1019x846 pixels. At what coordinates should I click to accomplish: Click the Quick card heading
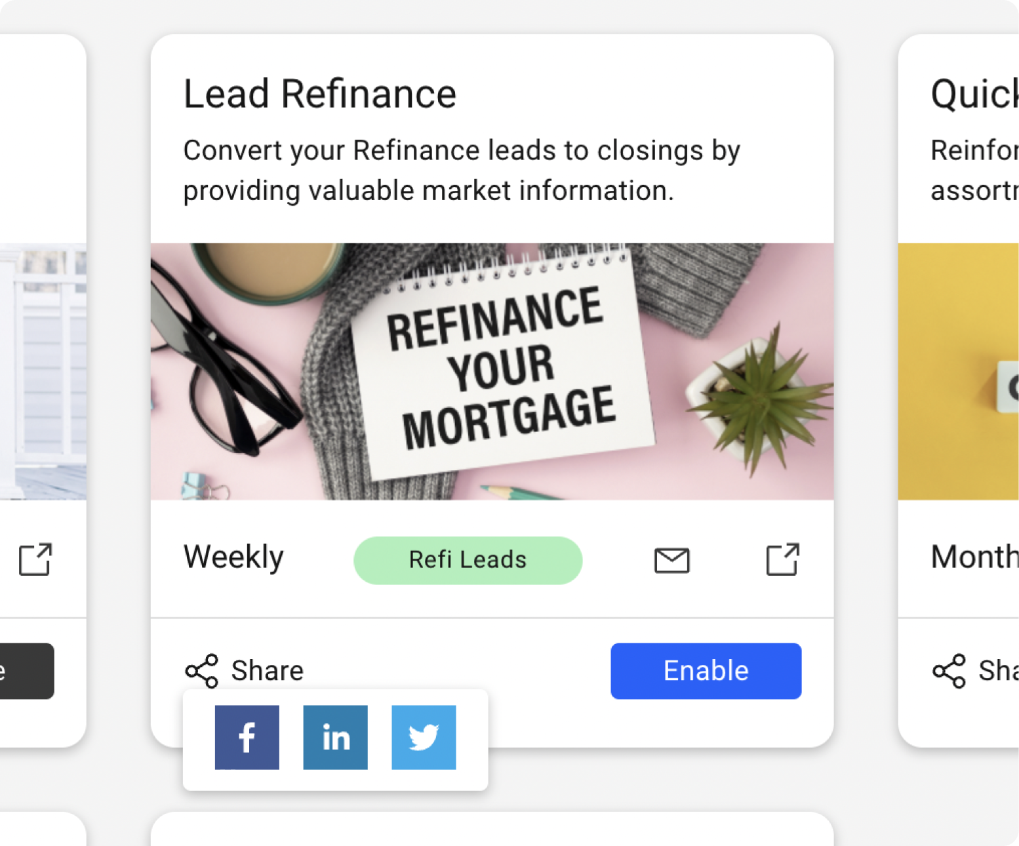click(x=972, y=92)
